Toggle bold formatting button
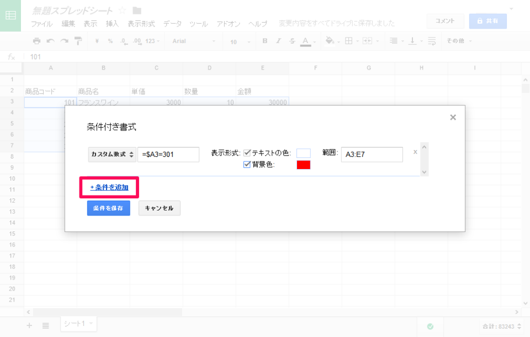The image size is (530, 337). tap(265, 41)
